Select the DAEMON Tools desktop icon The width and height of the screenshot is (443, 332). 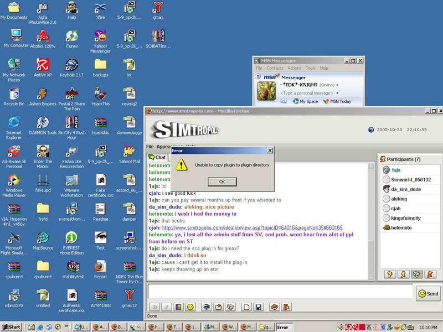coord(43,126)
